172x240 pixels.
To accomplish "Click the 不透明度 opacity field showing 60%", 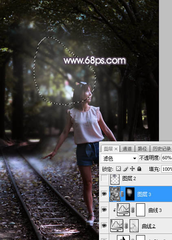I will [167, 158].
